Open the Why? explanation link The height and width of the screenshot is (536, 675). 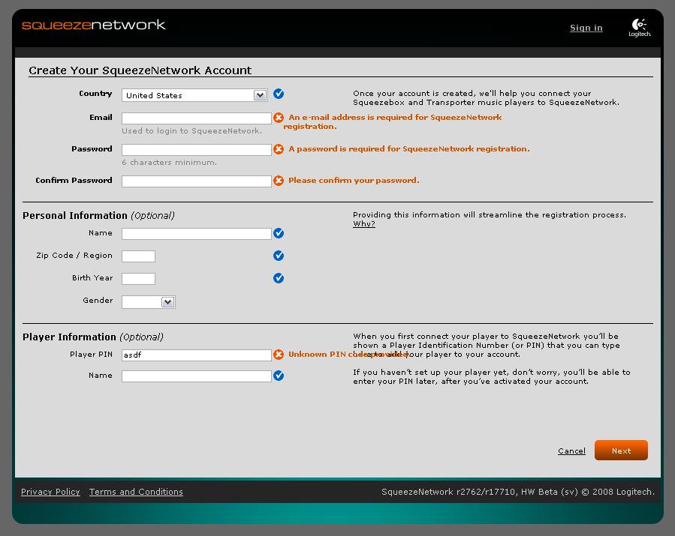[x=363, y=224]
